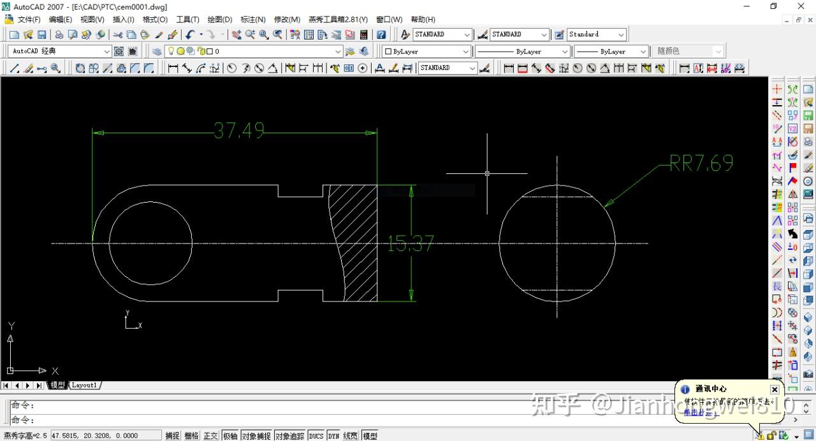
Task: Select the Save icon on the toolbar
Action: [x=41, y=34]
